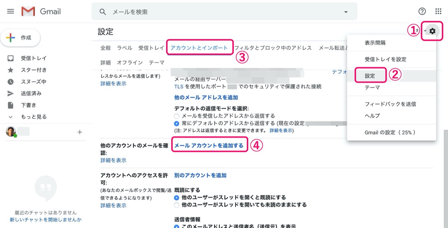Focus the メールを検索 search field
The image size is (448, 228).
(224, 12)
